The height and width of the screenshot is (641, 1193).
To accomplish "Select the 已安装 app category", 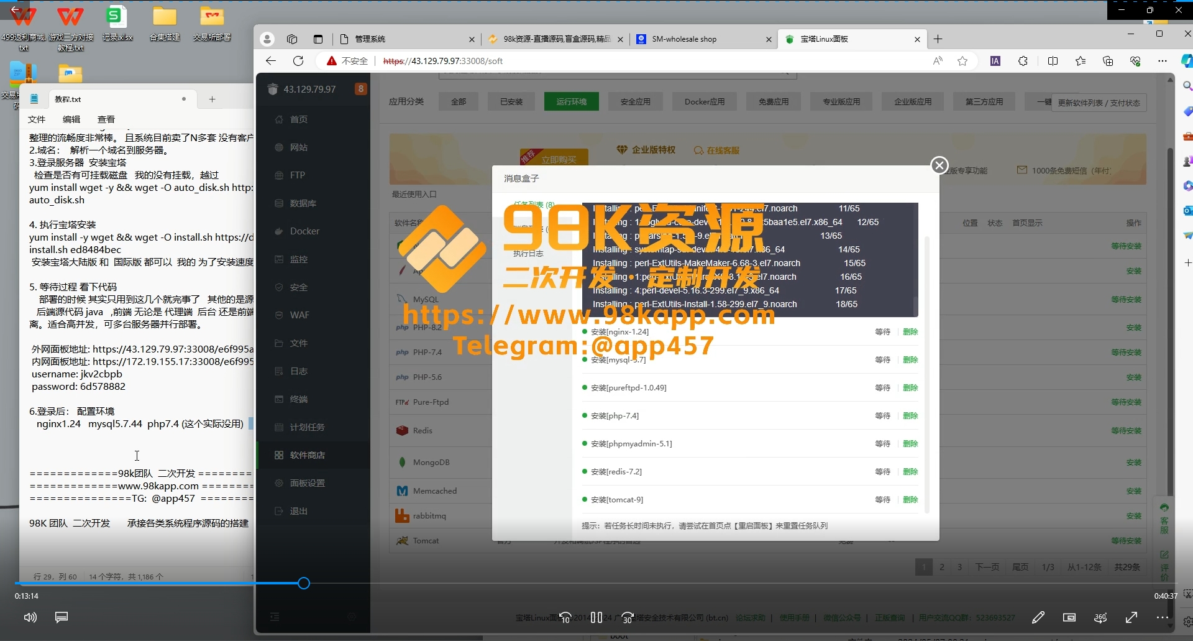I will tap(511, 101).
